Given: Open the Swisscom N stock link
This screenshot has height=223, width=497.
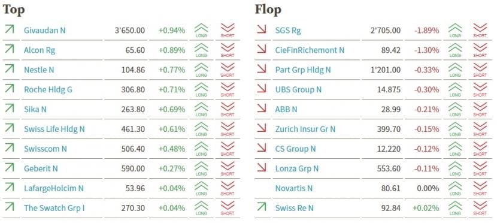Looking at the screenshot, I should coord(46,149).
